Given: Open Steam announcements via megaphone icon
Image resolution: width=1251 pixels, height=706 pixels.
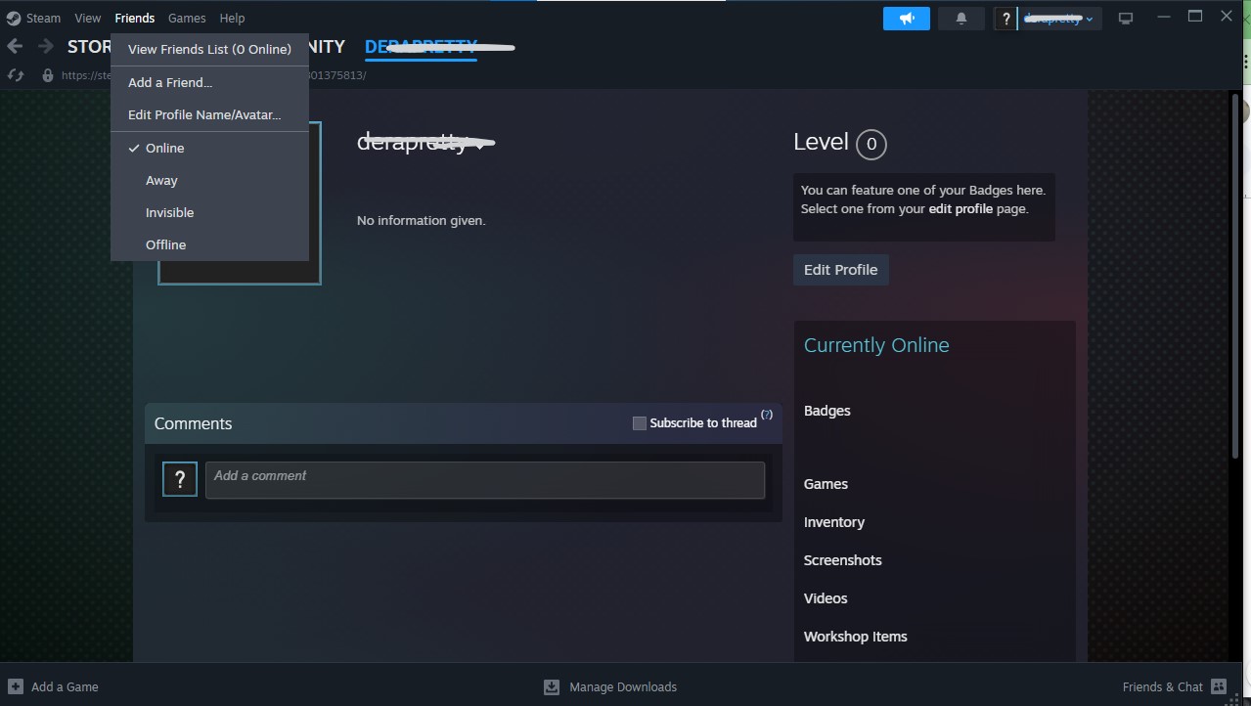Looking at the screenshot, I should click(x=906, y=18).
